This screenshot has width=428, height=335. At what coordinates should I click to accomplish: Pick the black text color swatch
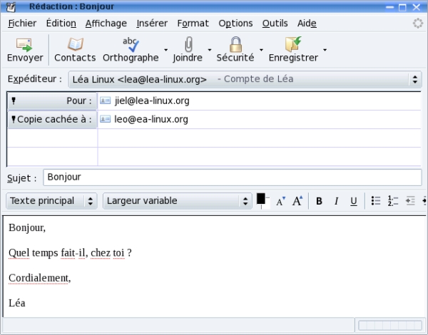(x=261, y=199)
